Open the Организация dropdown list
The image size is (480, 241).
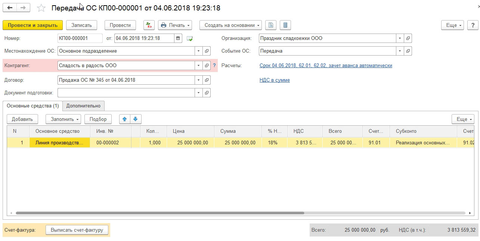tap(400, 38)
